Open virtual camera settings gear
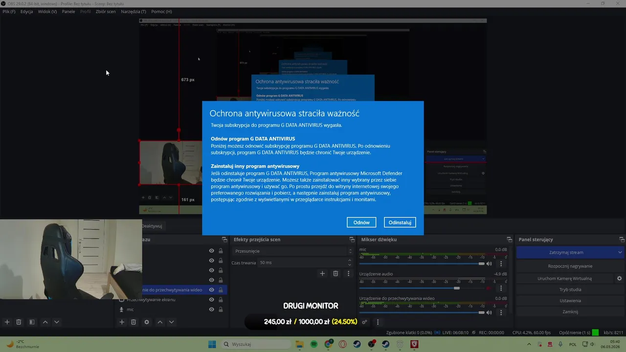 619,278
